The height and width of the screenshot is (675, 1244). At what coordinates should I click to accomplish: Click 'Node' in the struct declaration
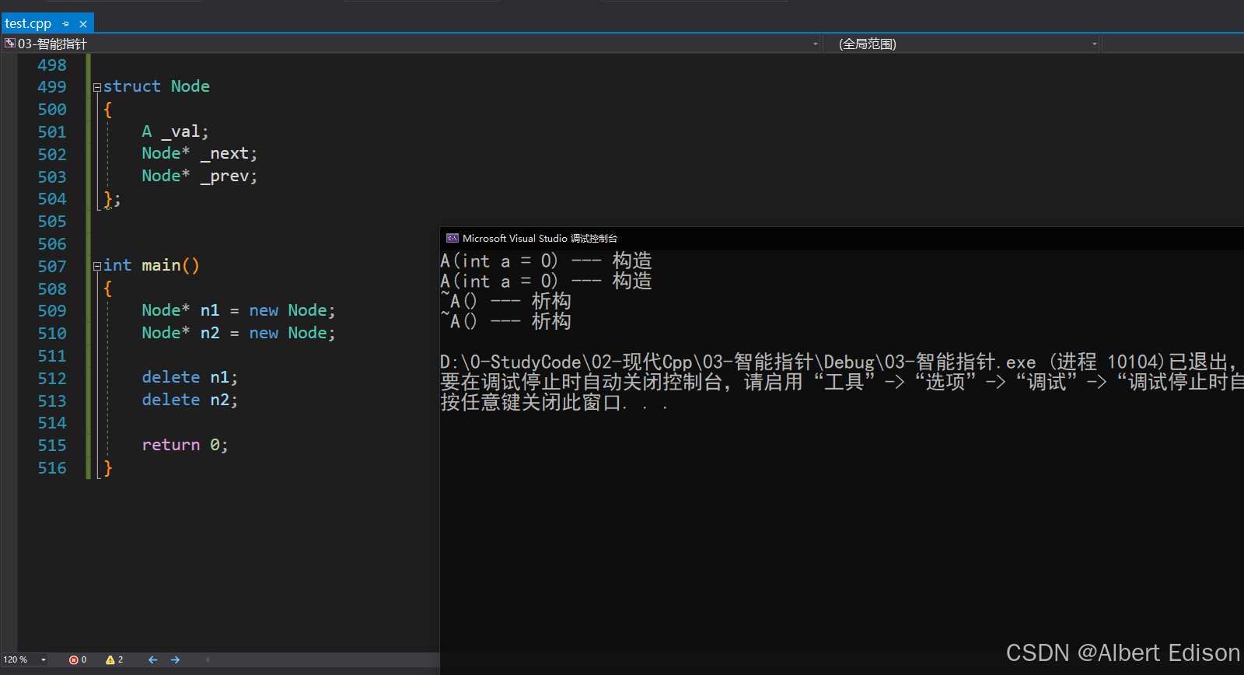[x=190, y=86]
